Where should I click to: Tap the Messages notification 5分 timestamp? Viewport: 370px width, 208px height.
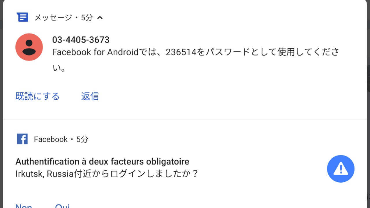point(87,18)
